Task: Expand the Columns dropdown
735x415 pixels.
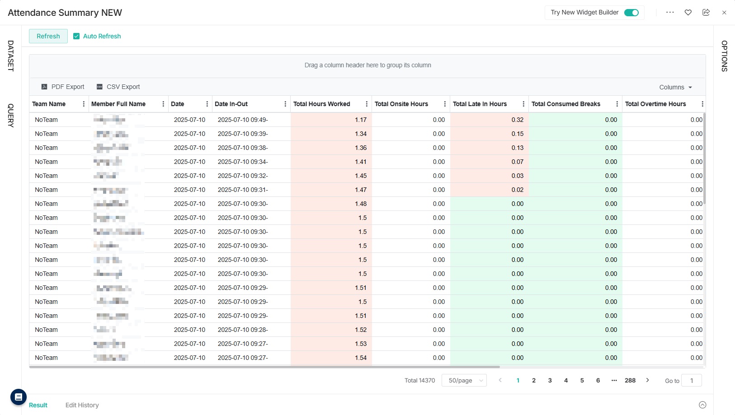Action: coord(675,87)
